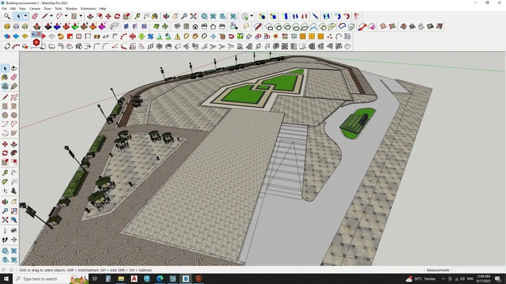Open the Fredo6 tools dropdown icon
Viewport: 506px width, 284px height.
234,27
